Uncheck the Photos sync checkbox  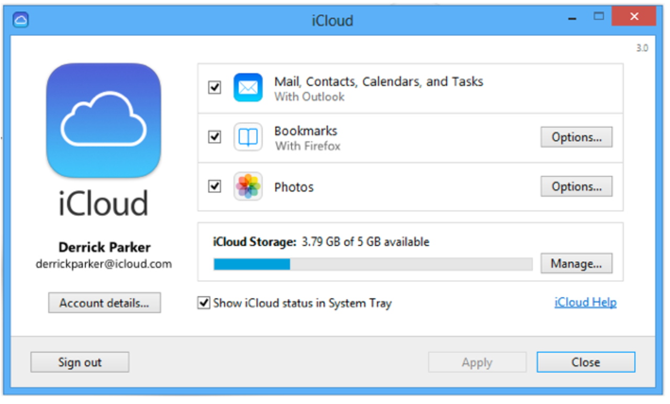(x=214, y=186)
